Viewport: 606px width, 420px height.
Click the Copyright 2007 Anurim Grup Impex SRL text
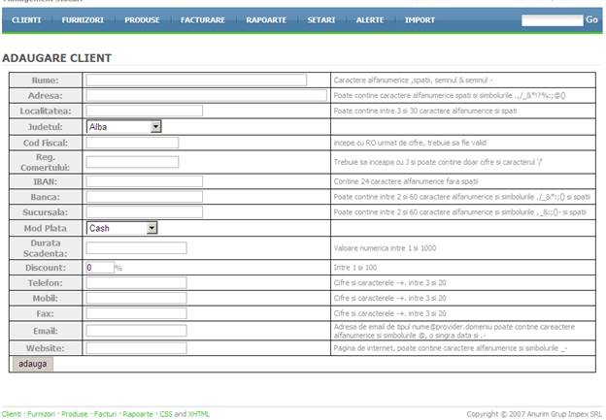click(534, 414)
